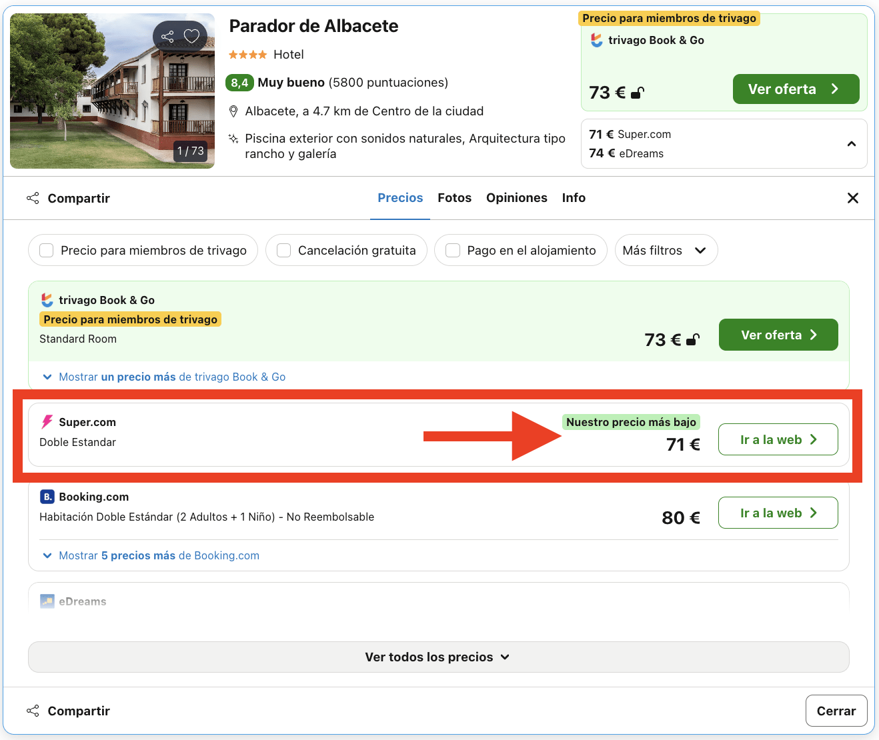The height and width of the screenshot is (740, 879).
Task: Click Compartir at the panel bottom
Action: tap(68, 711)
